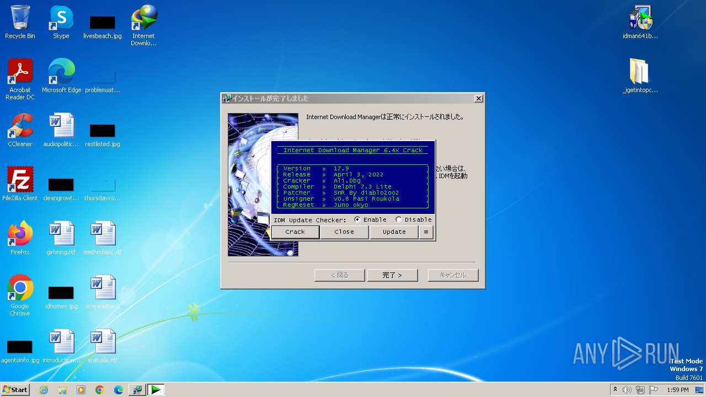706x397 pixels.
Task: Select the agentsinfo.jpg desktop file
Action: pos(20,351)
